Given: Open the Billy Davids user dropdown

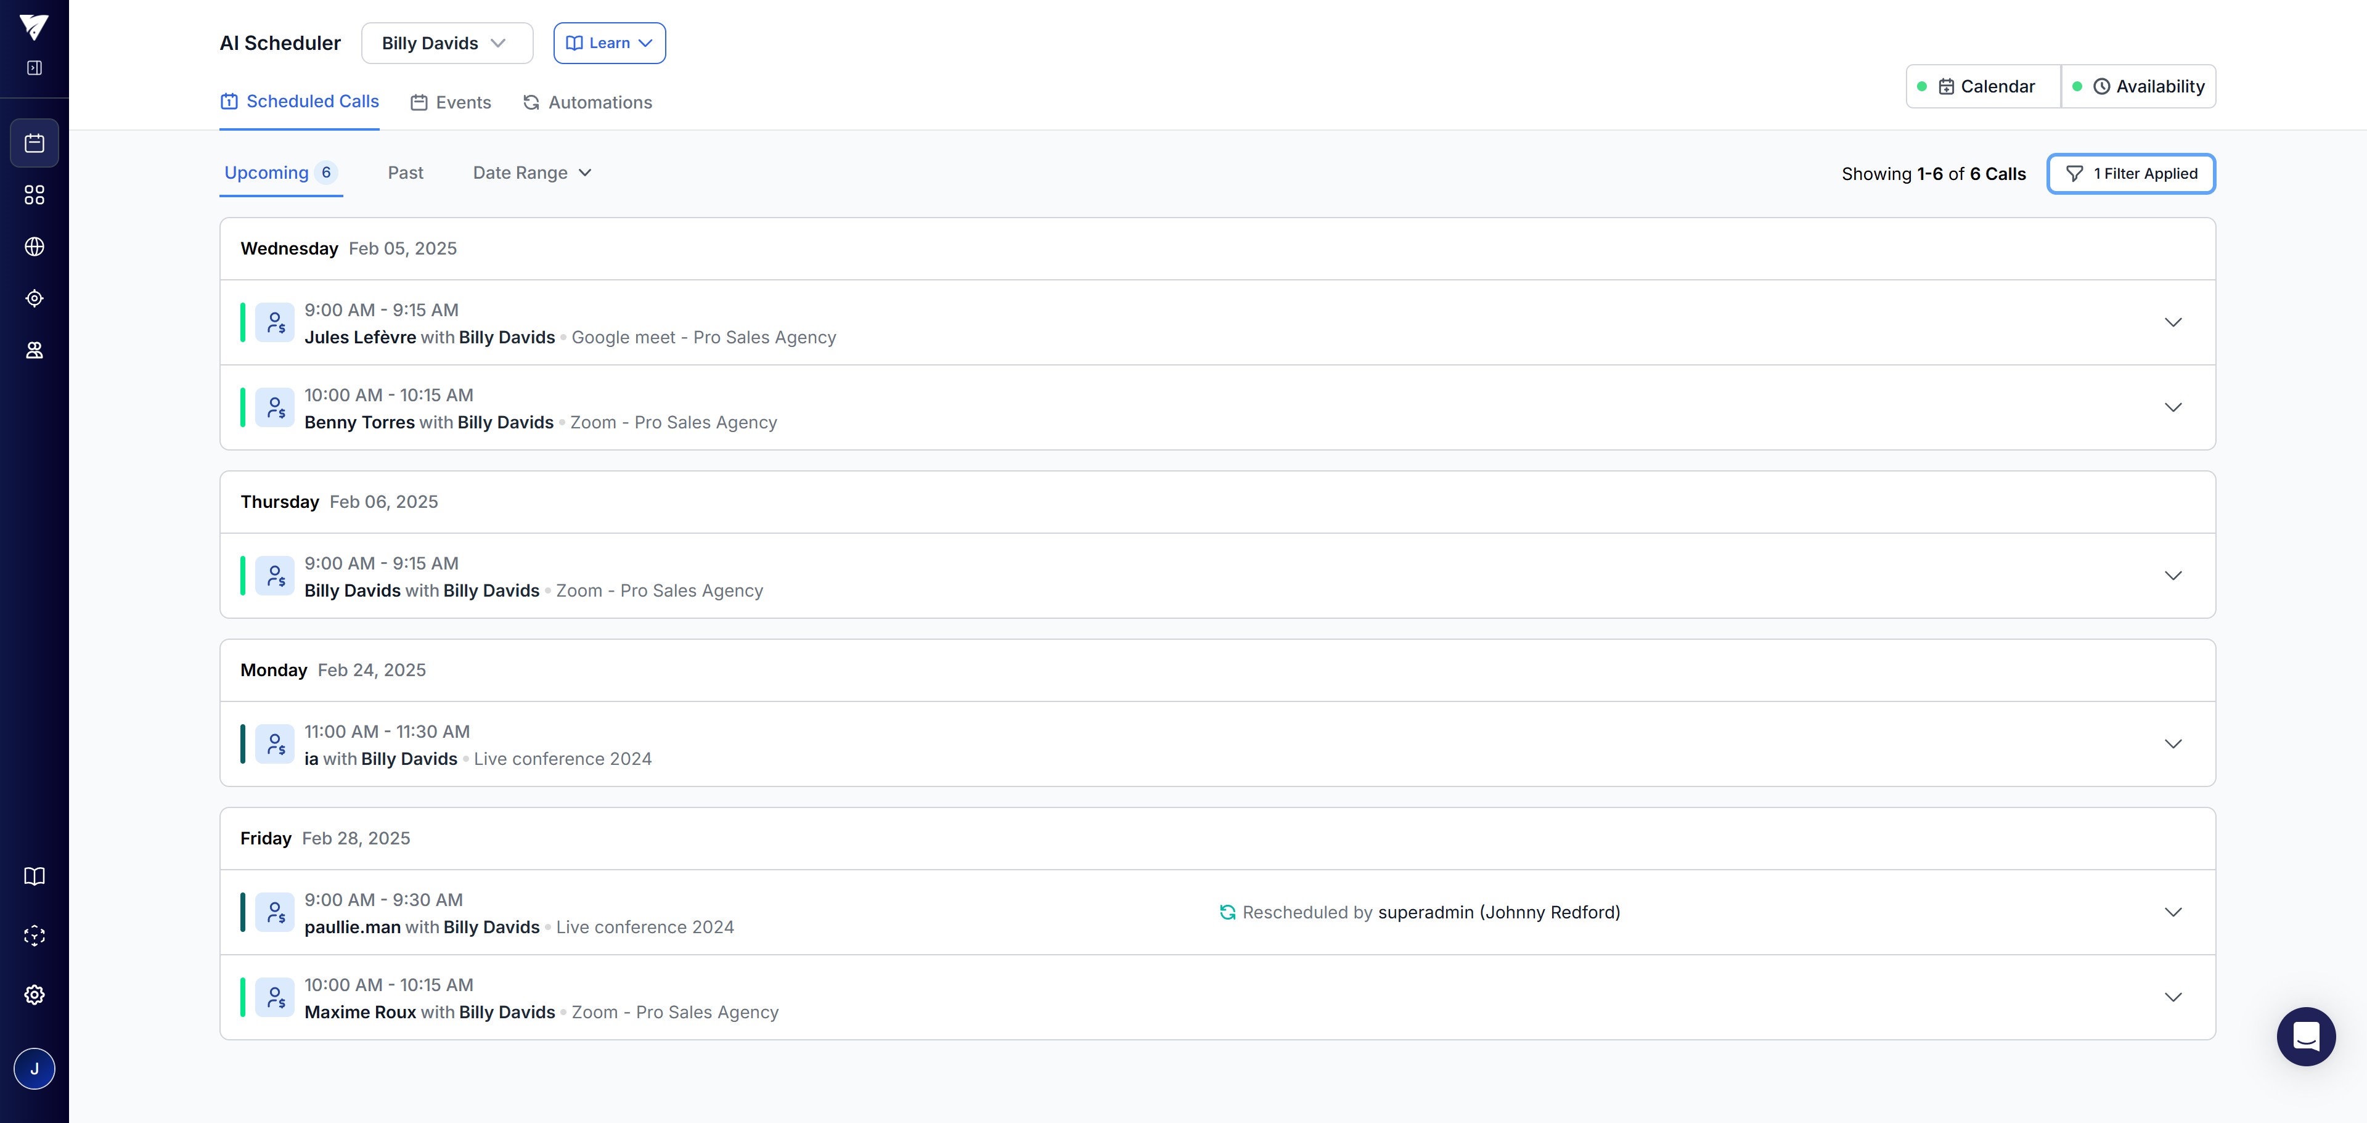Looking at the screenshot, I should coord(446,43).
